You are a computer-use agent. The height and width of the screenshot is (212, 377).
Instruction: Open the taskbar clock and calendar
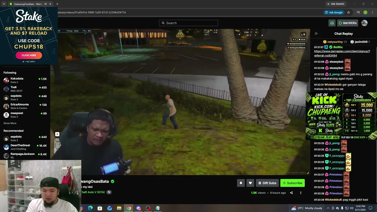(x=360, y=208)
